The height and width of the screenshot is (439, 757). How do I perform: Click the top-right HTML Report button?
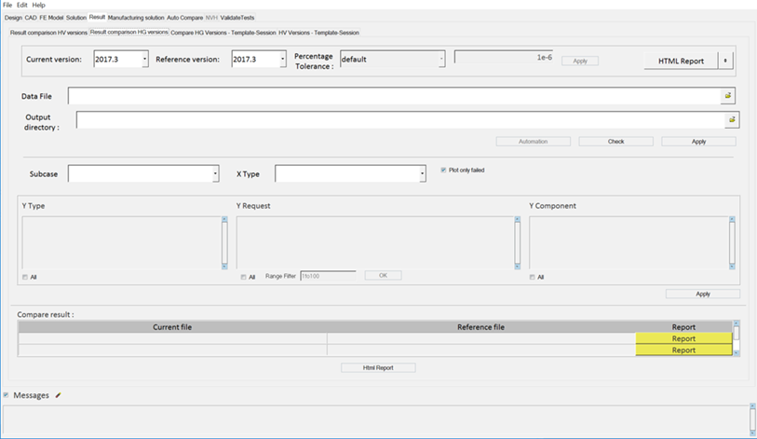click(x=681, y=61)
